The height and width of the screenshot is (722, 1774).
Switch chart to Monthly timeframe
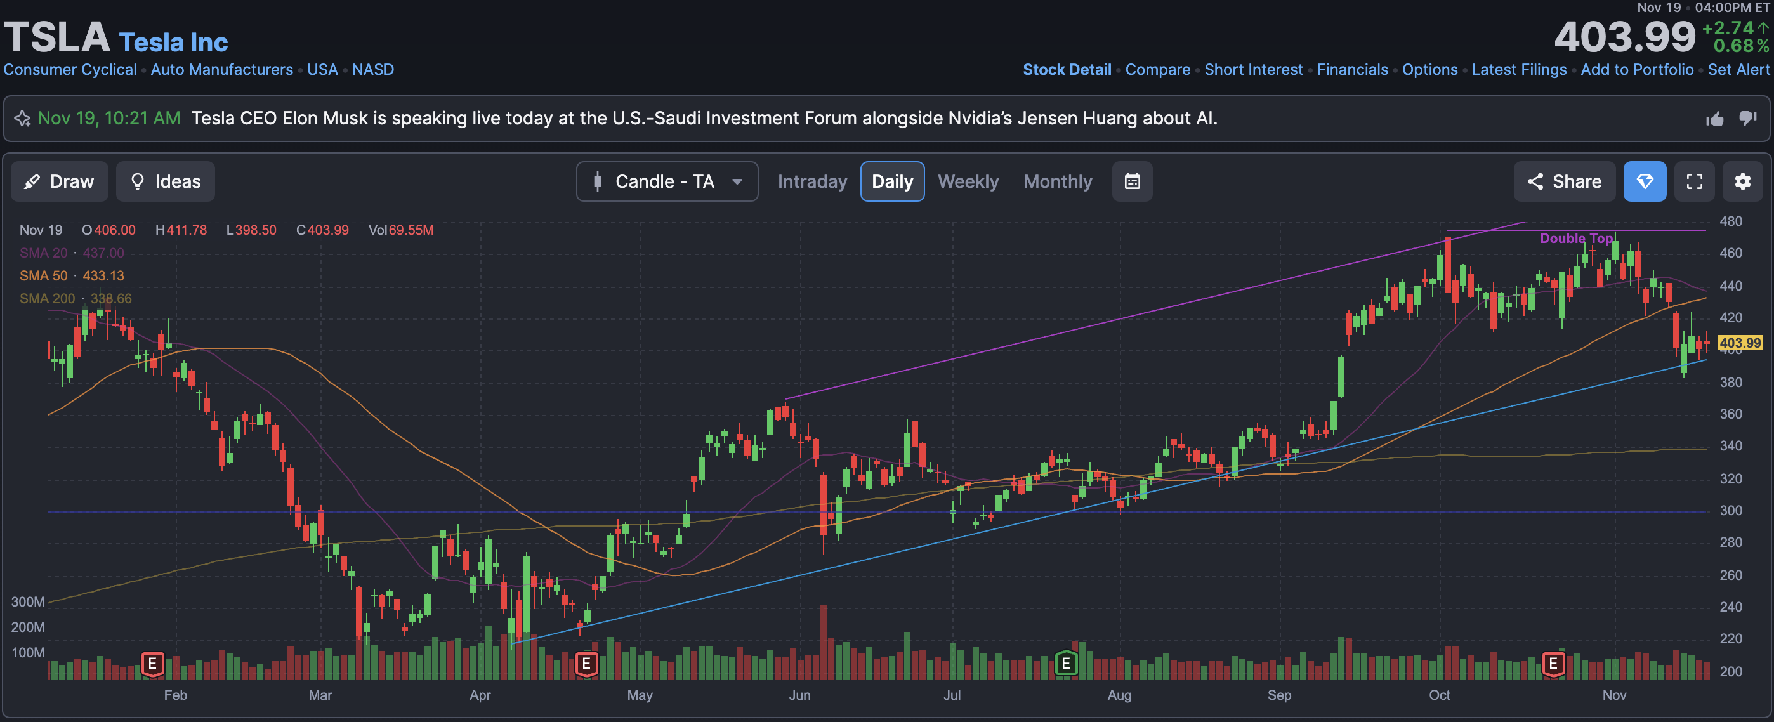(1057, 181)
